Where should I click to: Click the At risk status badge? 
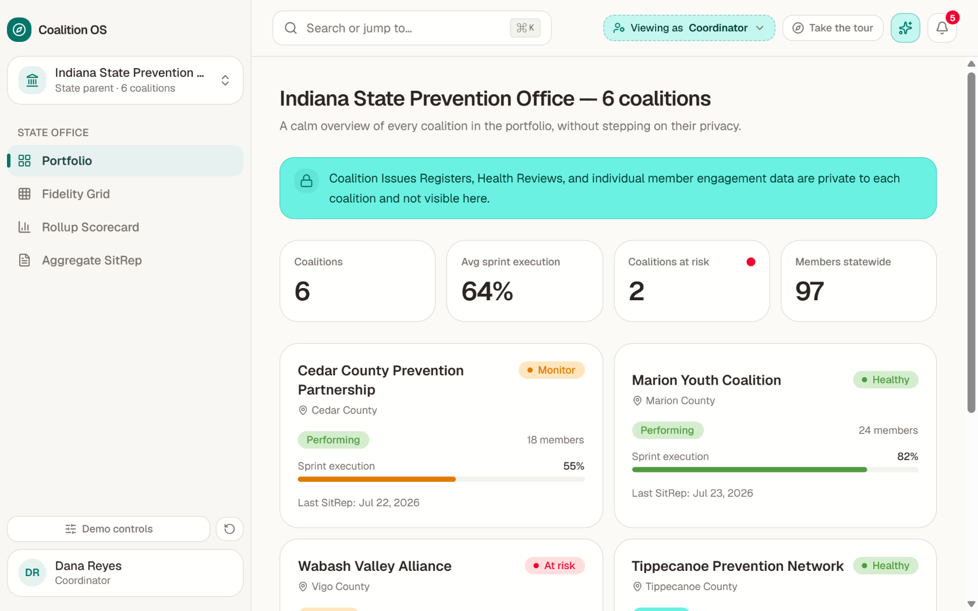[555, 566]
